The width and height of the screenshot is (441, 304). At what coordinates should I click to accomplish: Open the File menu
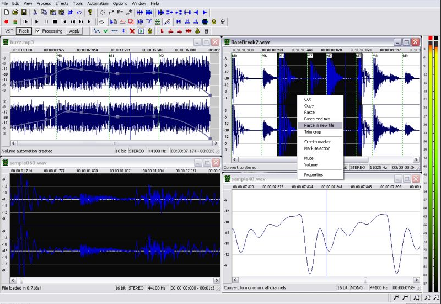4,3
